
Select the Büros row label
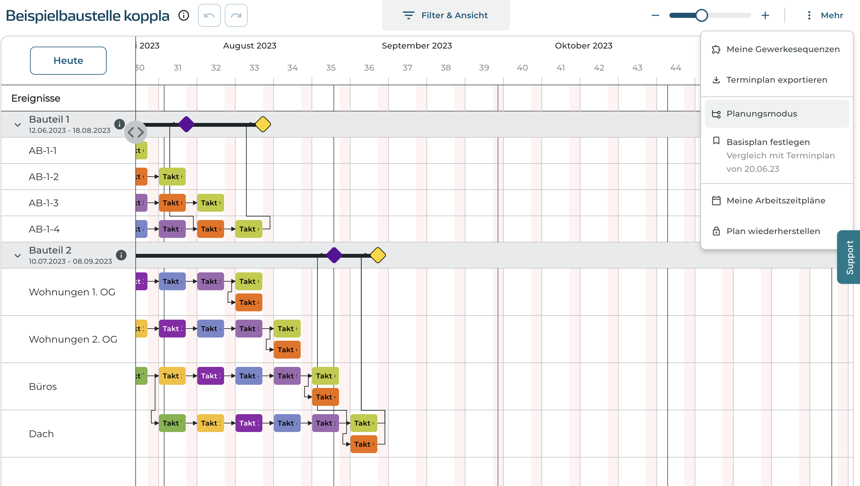point(43,387)
